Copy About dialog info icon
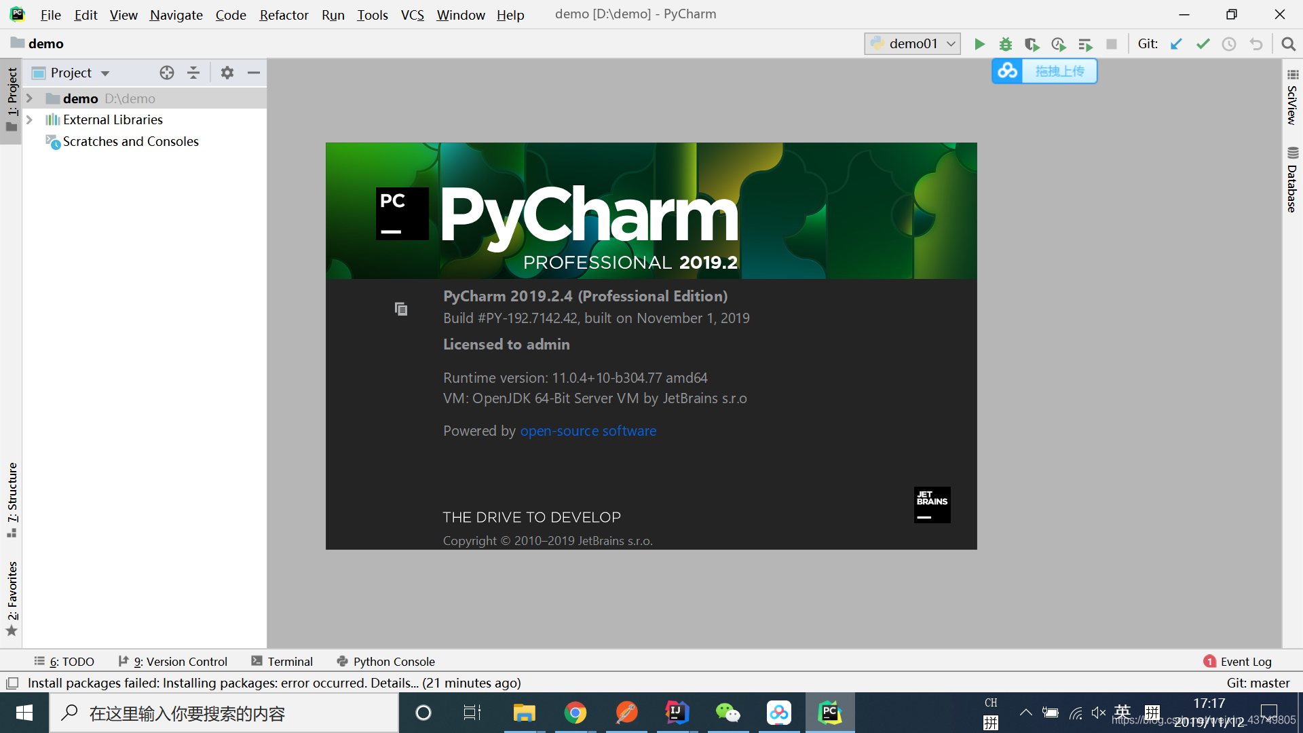 coord(401,309)
